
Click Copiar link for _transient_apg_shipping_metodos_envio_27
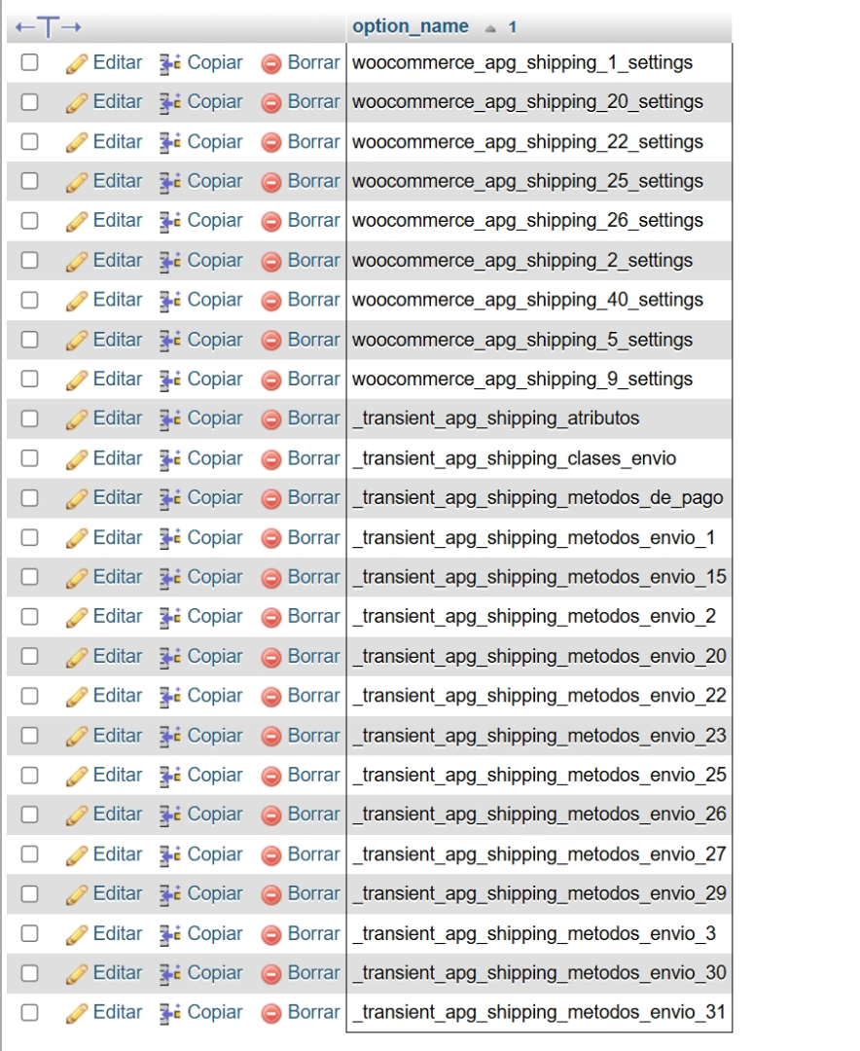(214, 854)
